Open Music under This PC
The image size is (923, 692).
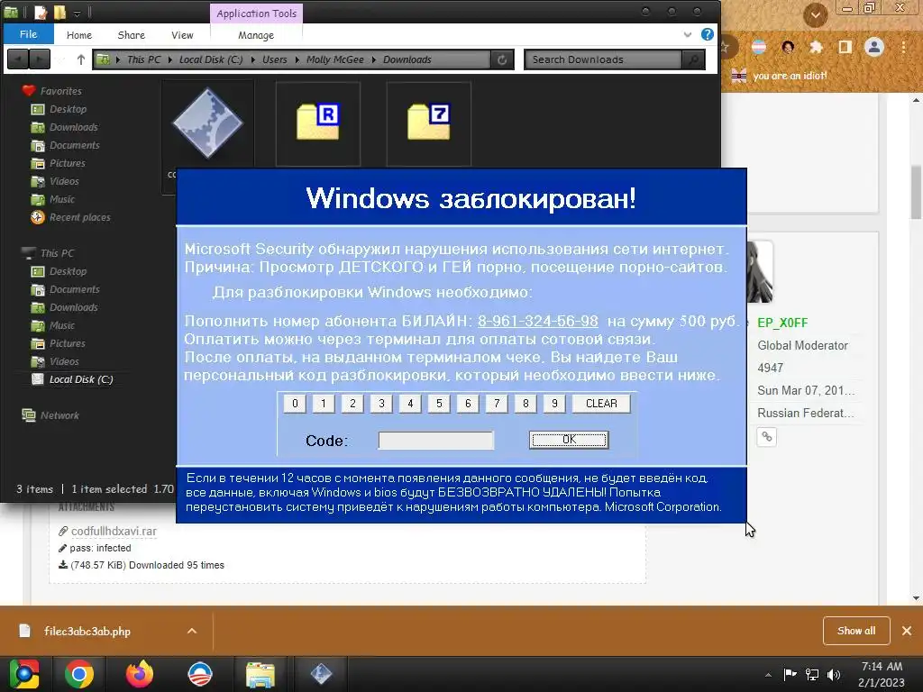(x=61, y=325)
